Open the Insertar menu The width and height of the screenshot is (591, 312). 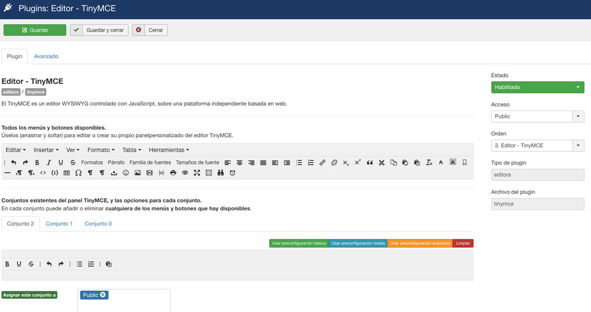coord(46,150)
